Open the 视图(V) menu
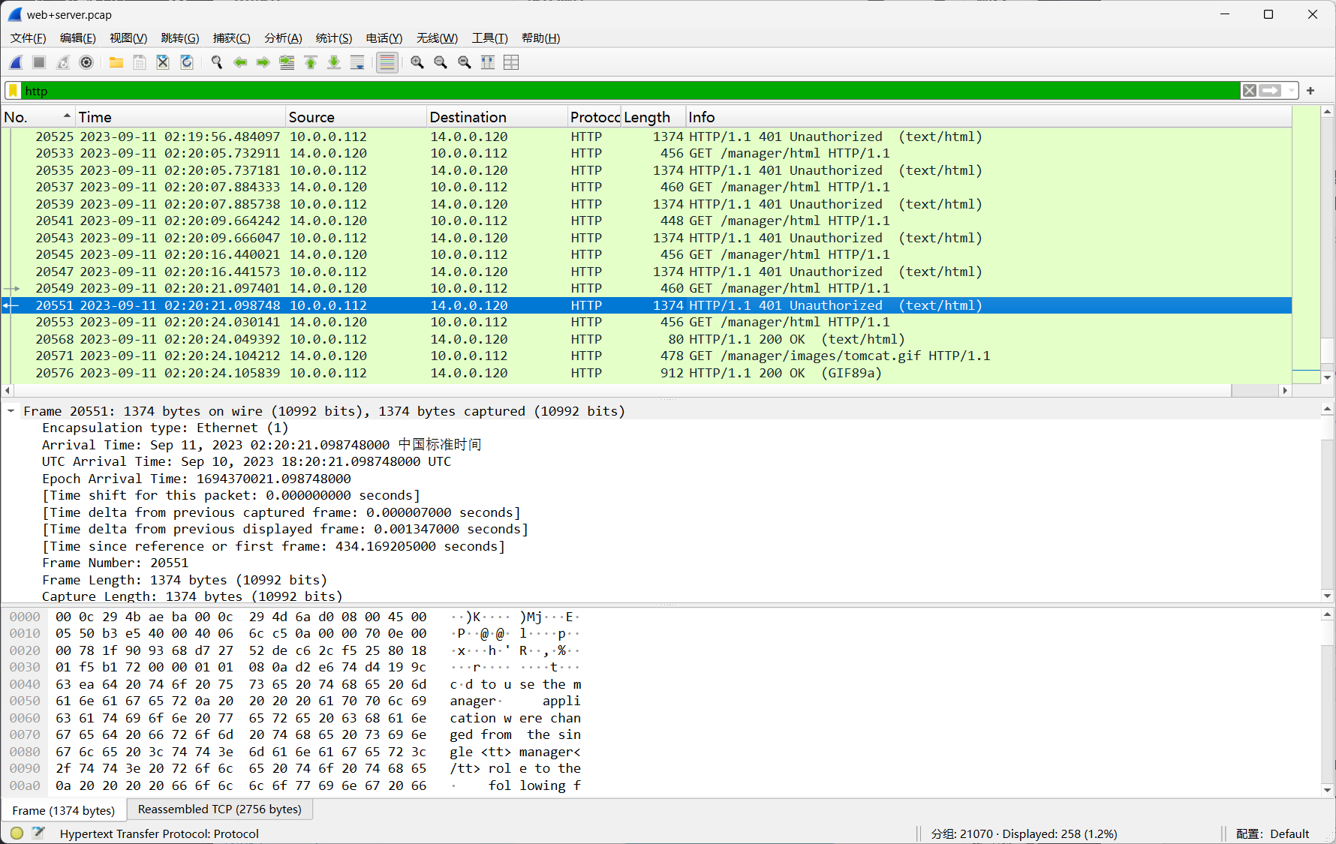The height and width of the screenshot is (844, 1336). [128, 38]
